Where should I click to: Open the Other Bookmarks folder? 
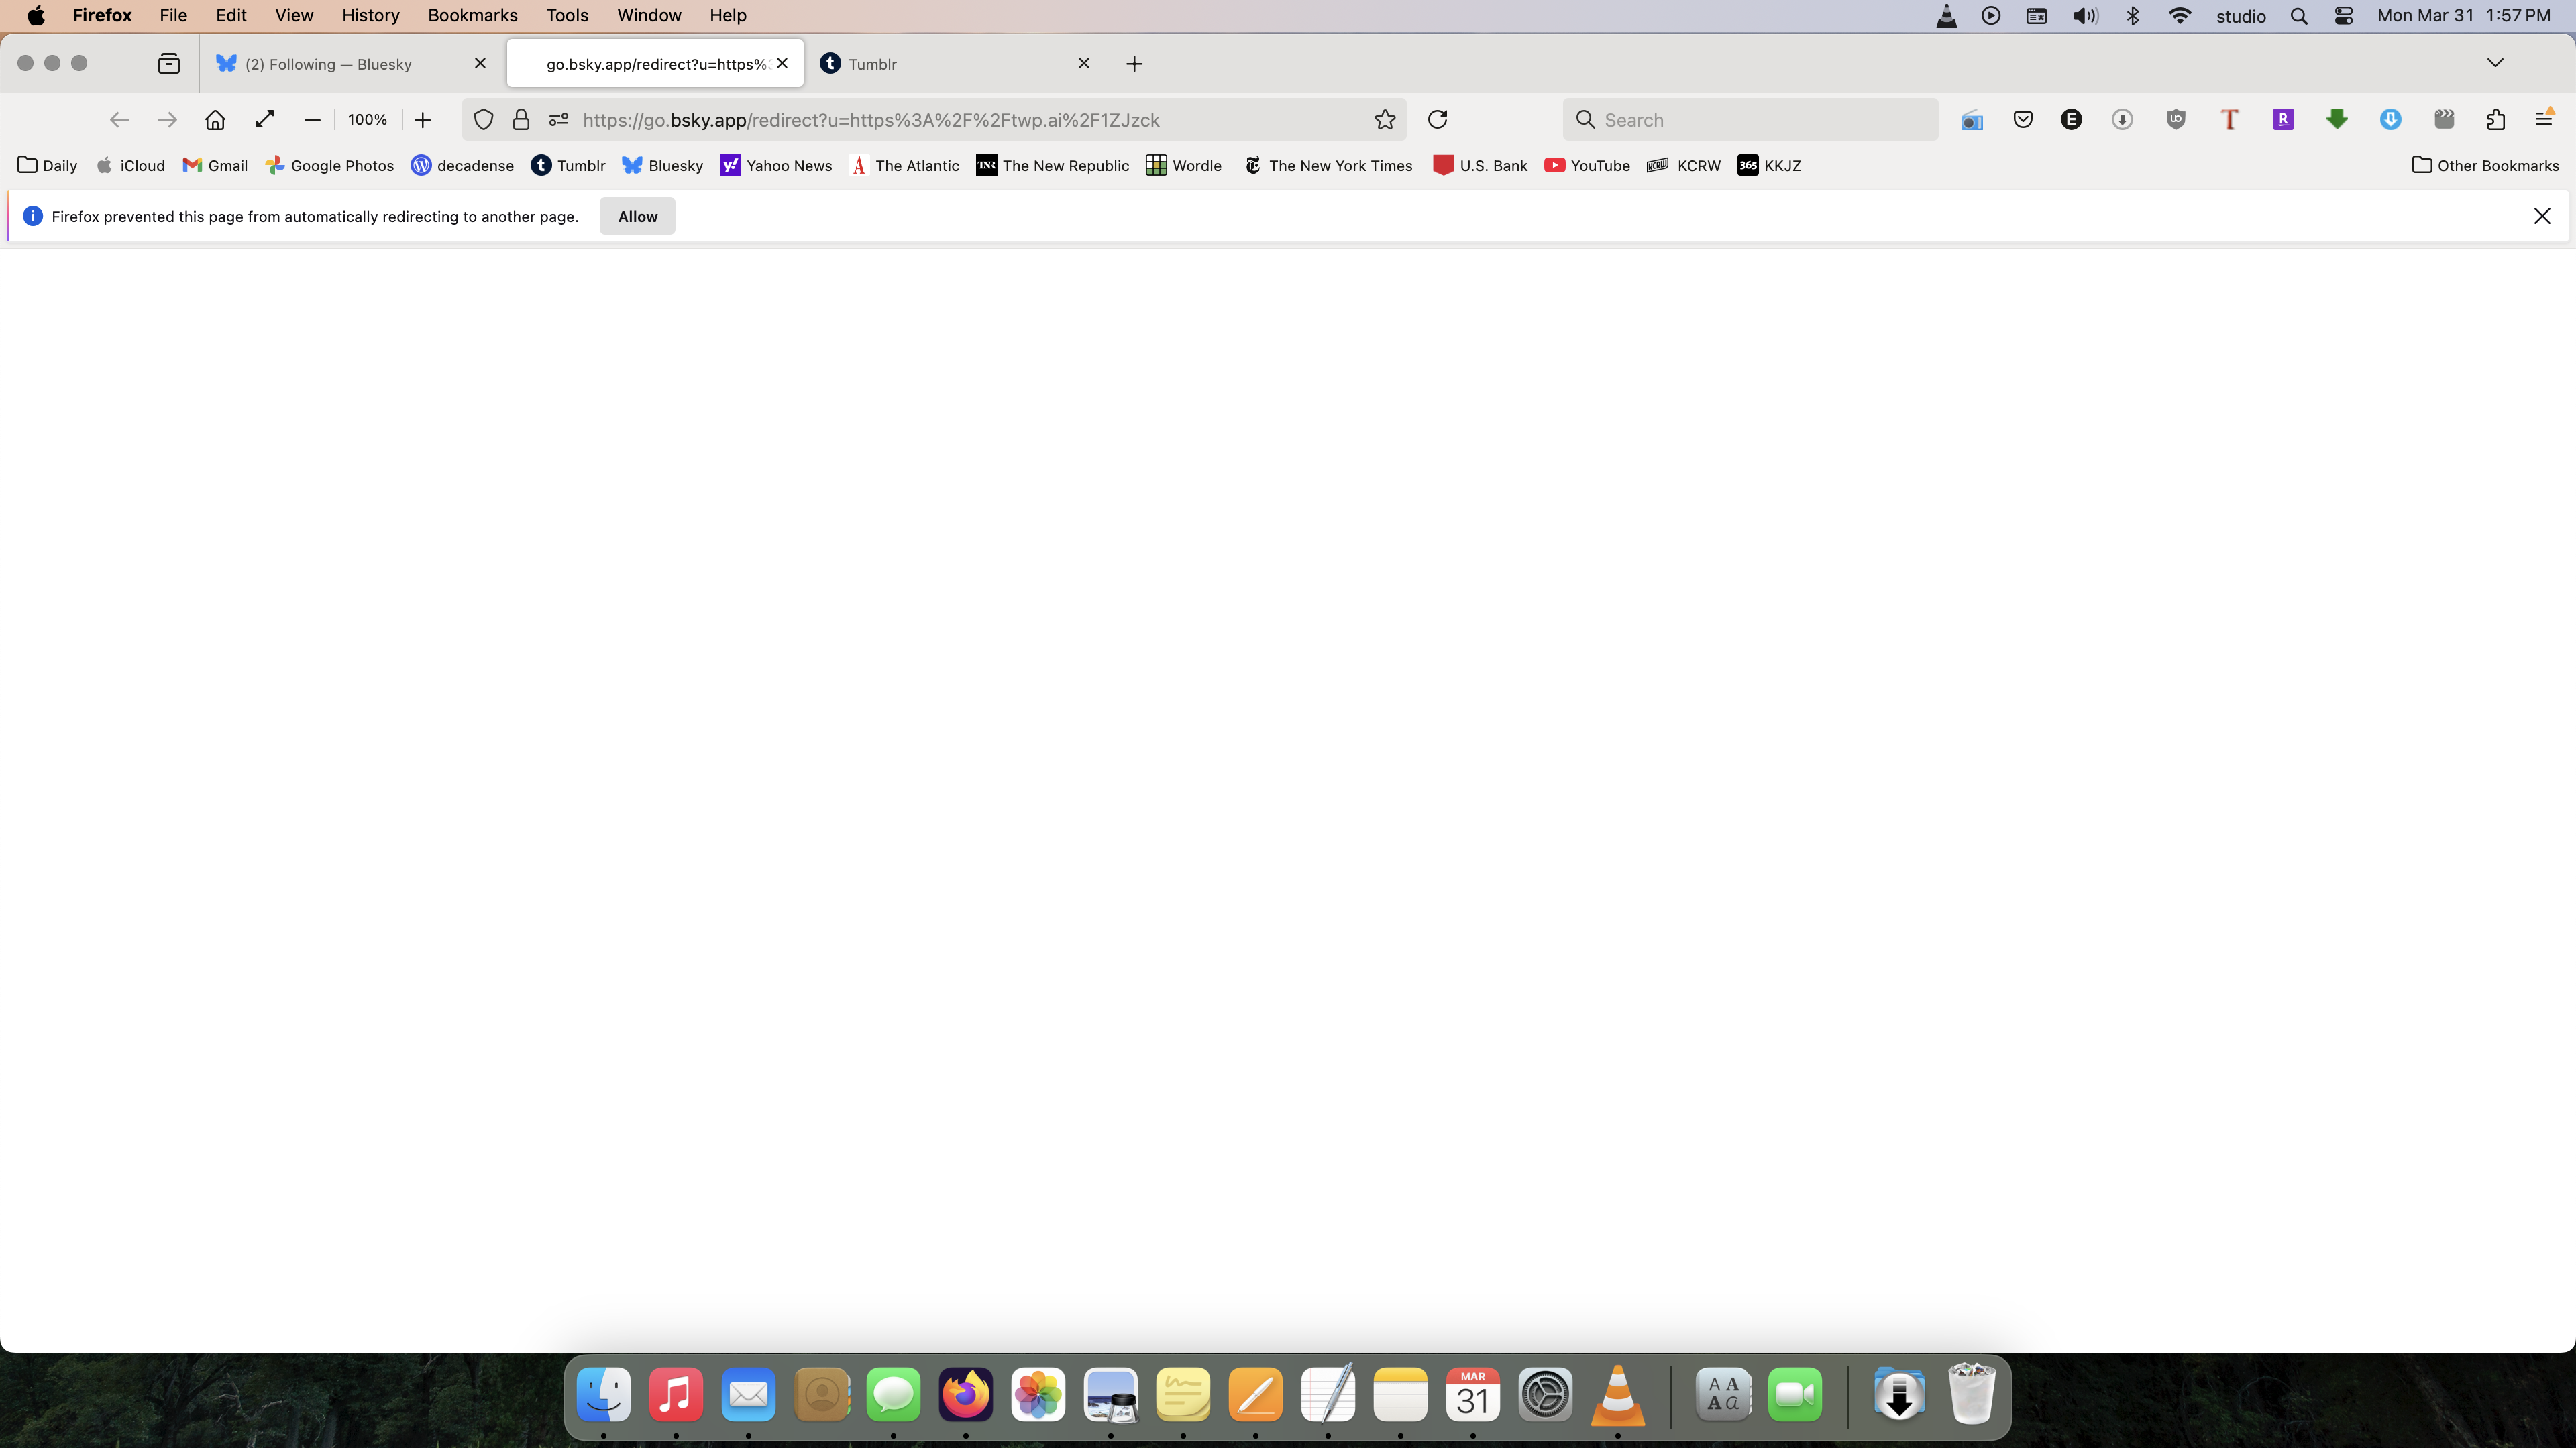point(2485,166)
